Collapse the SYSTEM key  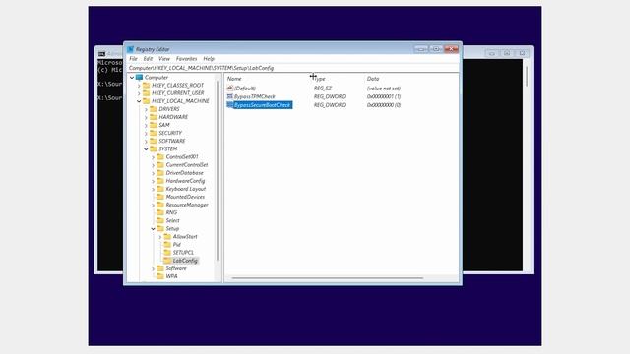146,148
